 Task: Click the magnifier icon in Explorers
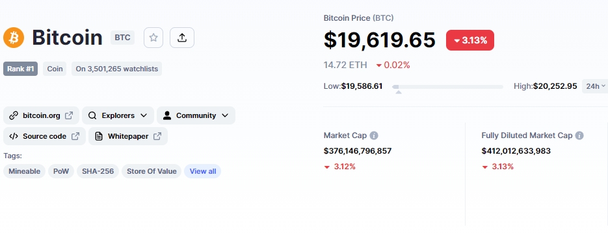click(x=92, y=115)
